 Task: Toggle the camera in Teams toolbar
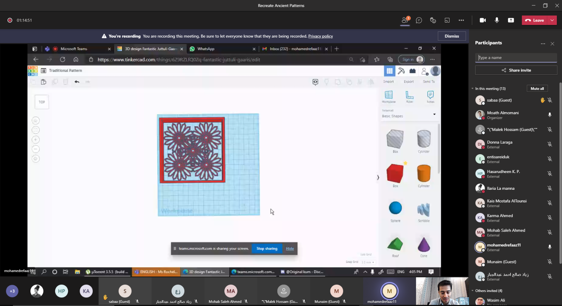pyautogui.click(x=483, y=20)
